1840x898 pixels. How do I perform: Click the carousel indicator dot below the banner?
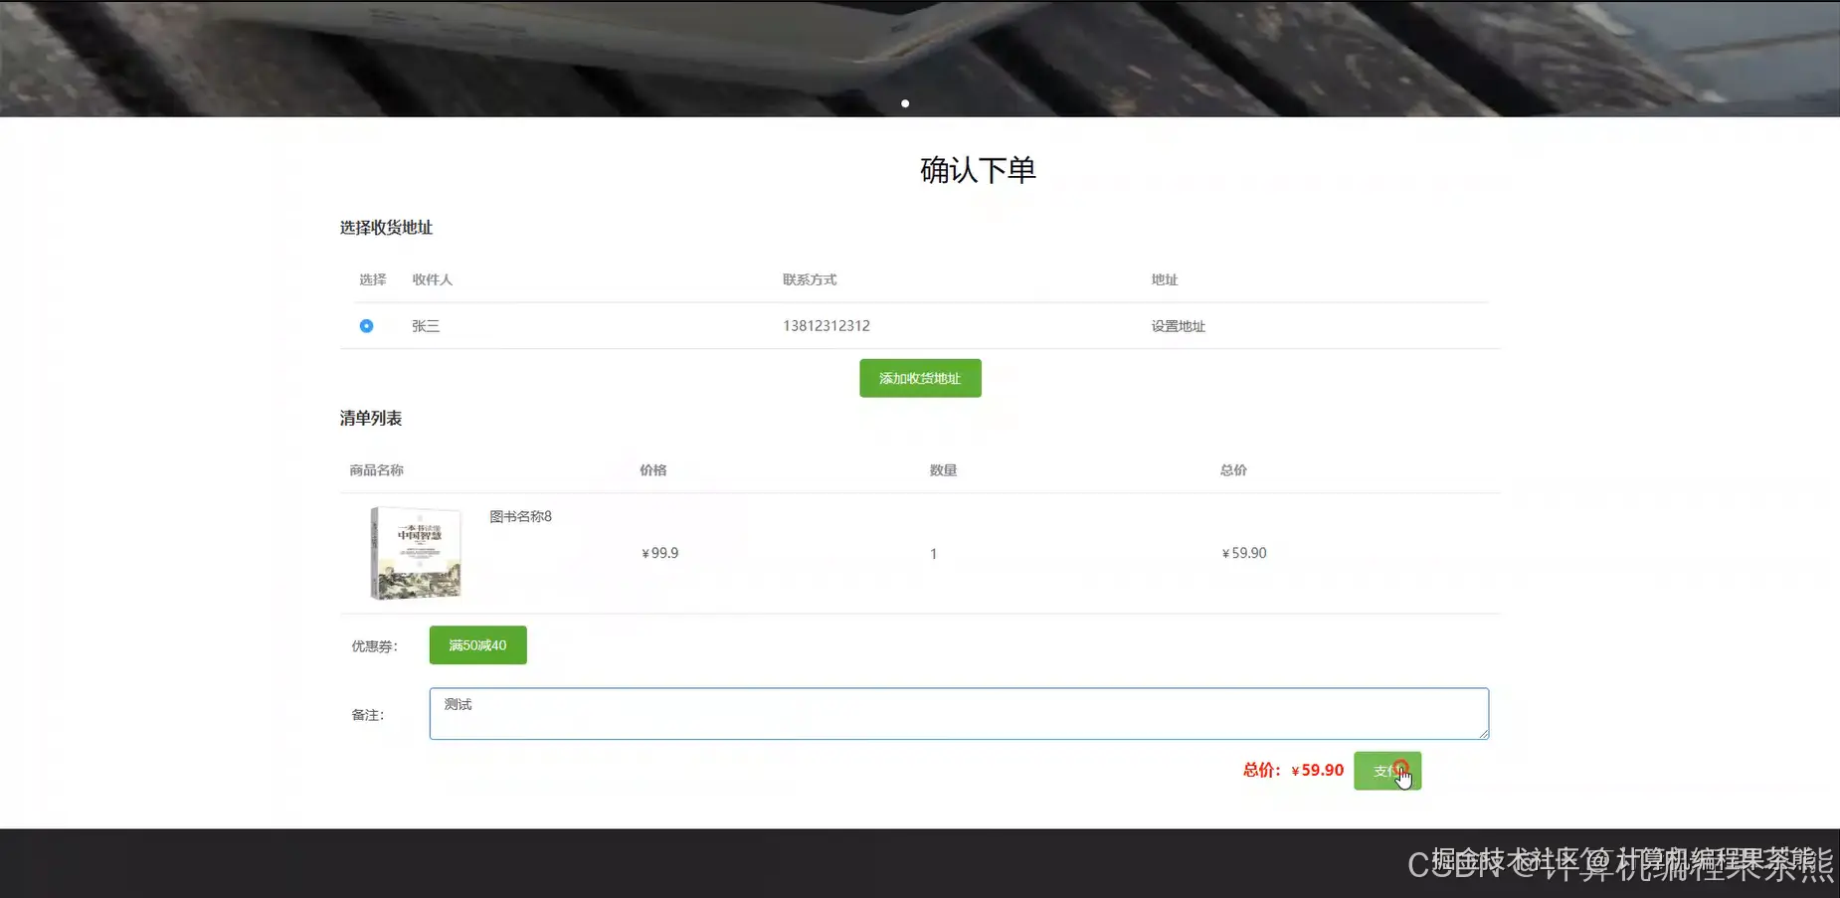[905, 102]
